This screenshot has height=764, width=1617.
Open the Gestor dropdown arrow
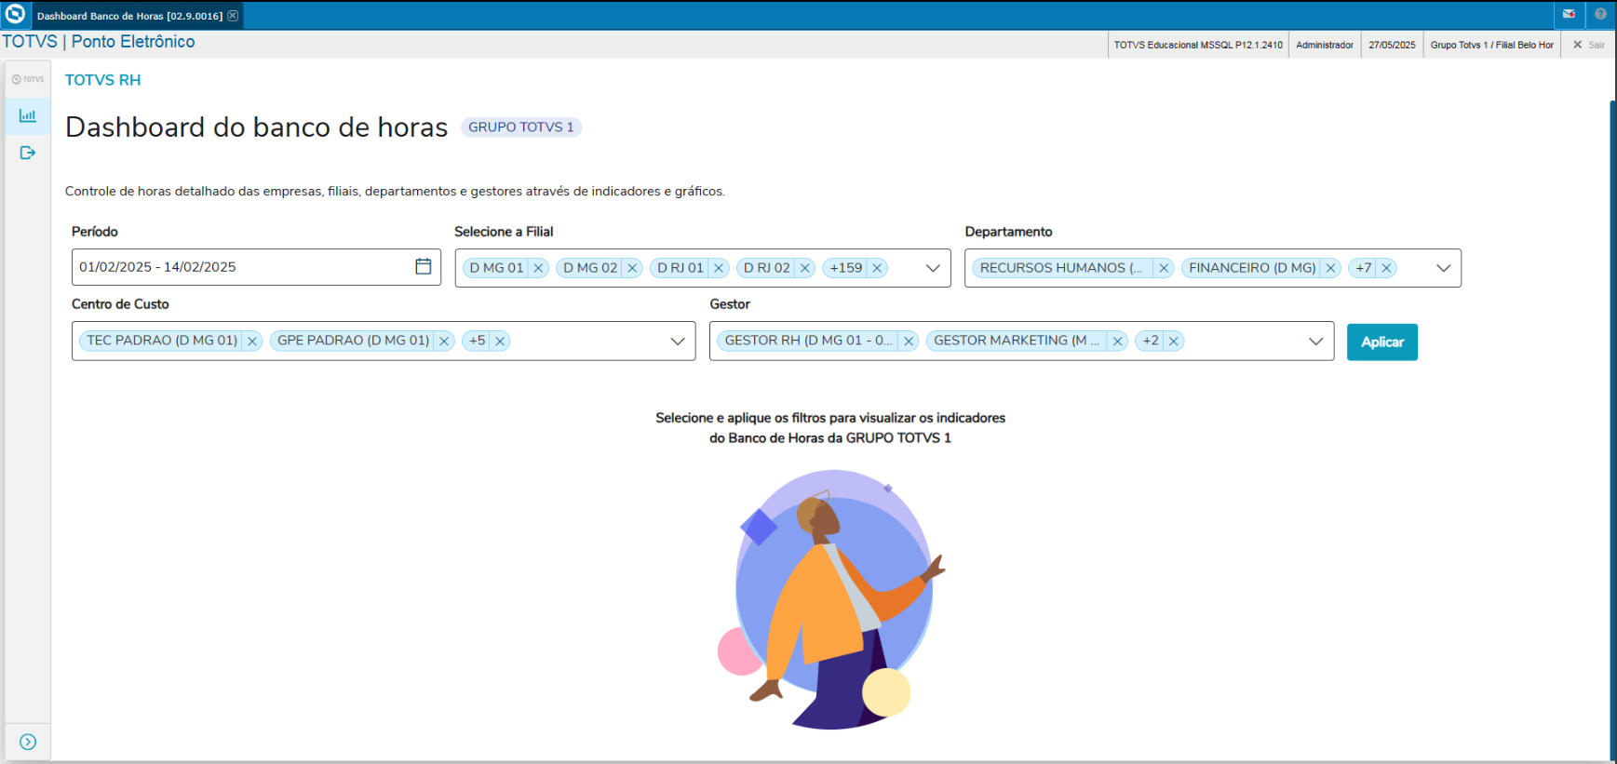click(x=1315, y=342)
